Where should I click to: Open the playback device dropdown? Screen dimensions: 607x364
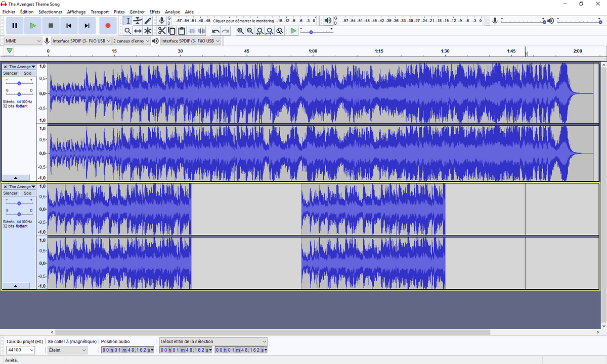(191, 41)
